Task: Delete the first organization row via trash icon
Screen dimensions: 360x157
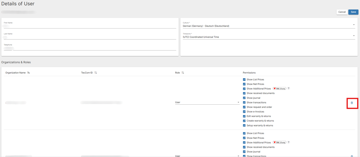Action: pyautogui.click(x=352, y=103)
